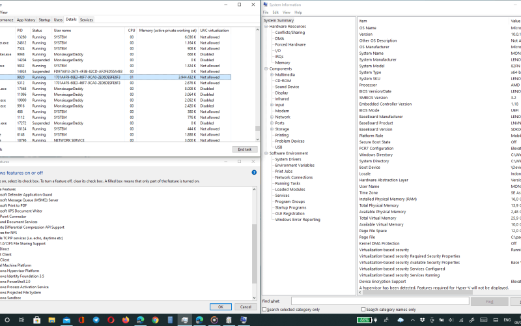The image size is (521, 326).
Task: Show hidden tray icons chevron
Action: pos(413,320)
